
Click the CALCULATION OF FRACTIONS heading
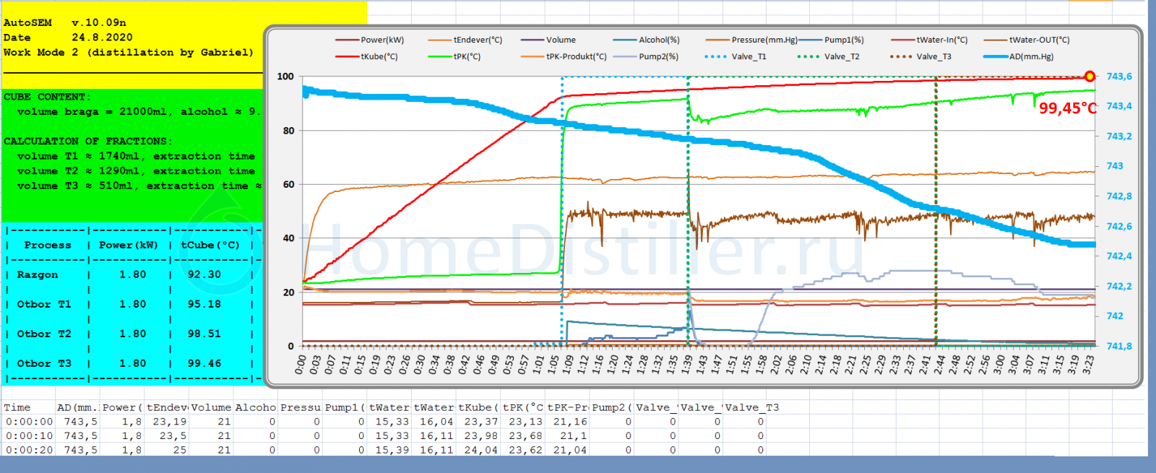pos(87,141)
